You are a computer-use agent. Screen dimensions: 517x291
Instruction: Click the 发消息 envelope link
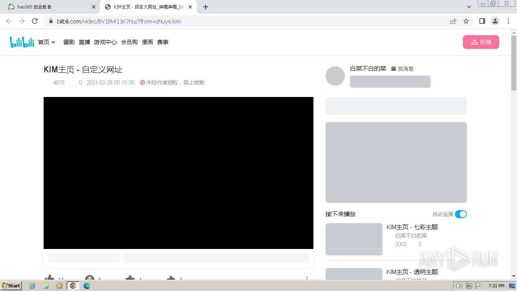pyautogui.click(x=402, y=69)
